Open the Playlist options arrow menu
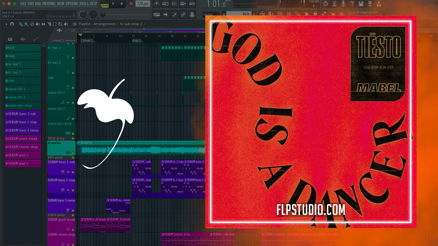 (6, 24)
